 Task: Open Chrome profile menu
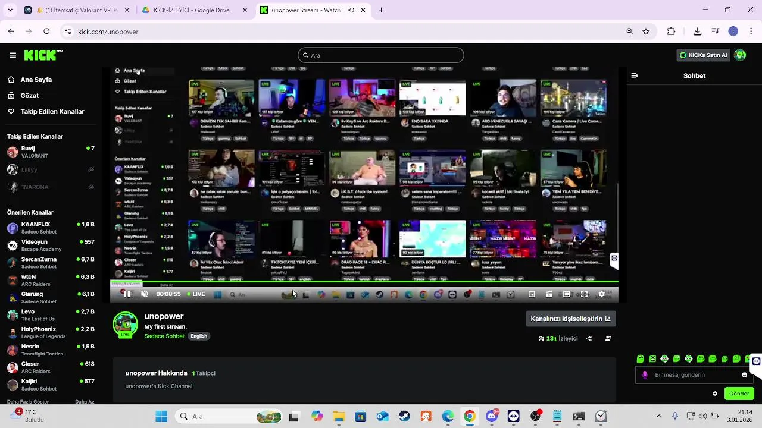[733, 32]
